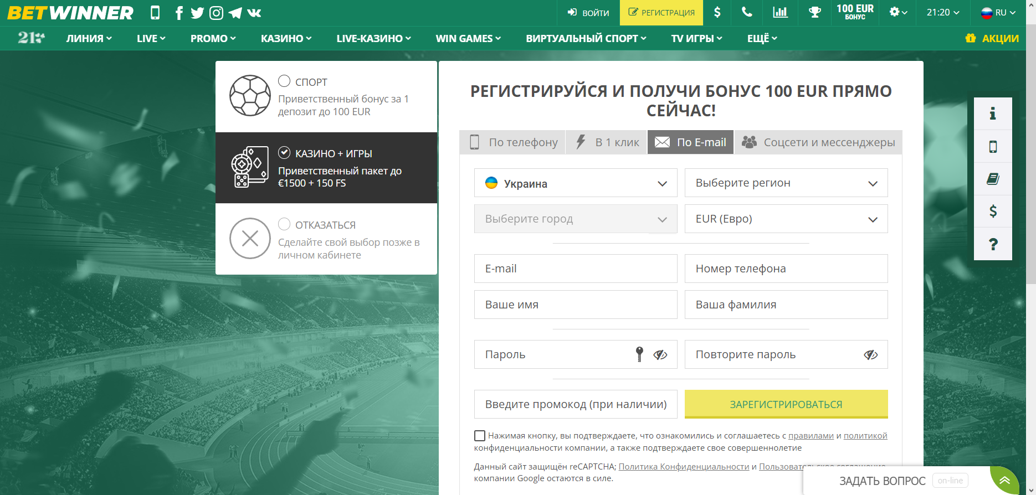1036x495 pixels.
Task: Click the key password generator icon
Action: (639, 354)
